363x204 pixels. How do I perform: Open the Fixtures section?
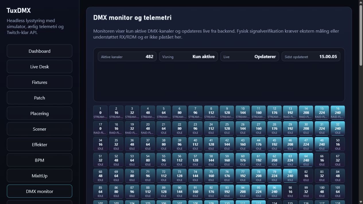pyautogui.click(x=39, y=82)
